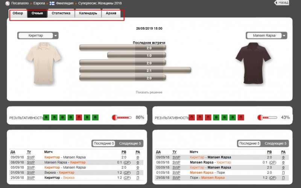
Task: Open the Mansen Rapsa team dropdown
Action: click(x=266, y=35)
